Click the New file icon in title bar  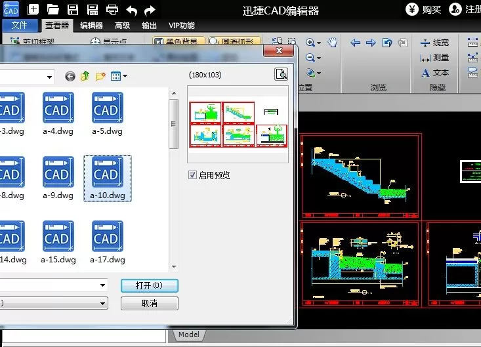33,9
